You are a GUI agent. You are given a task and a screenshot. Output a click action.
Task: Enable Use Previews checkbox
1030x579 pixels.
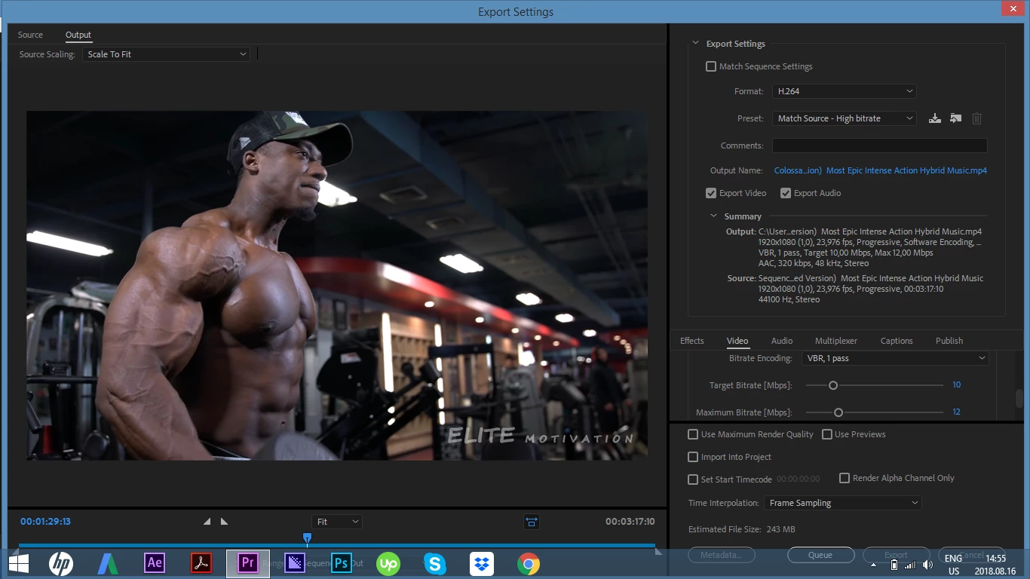827,434
